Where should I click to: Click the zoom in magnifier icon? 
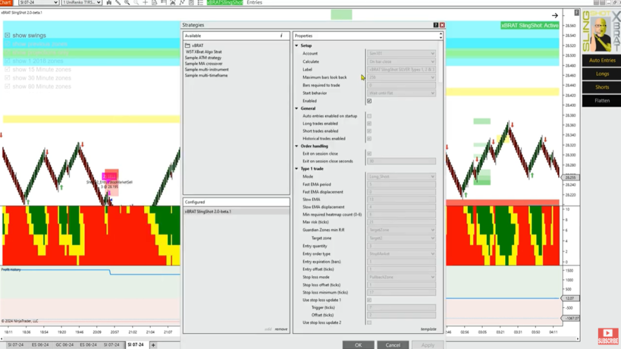127,2
